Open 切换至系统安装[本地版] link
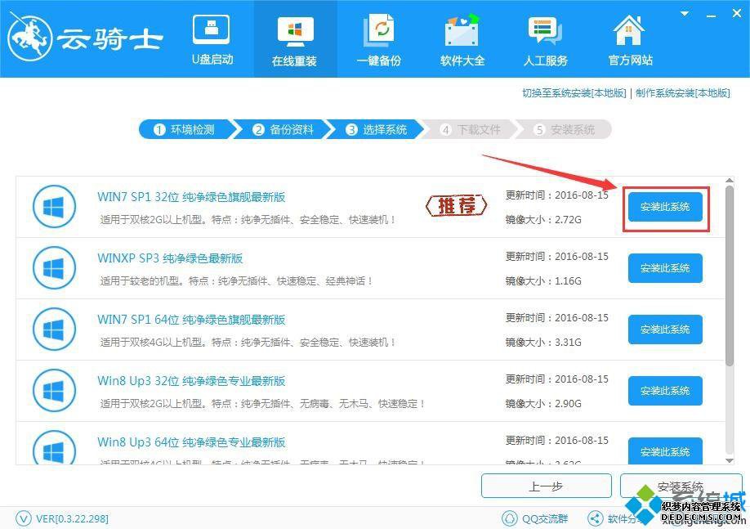Image resolution: width=750 pixels, height=529 pixels. (574, 93)
